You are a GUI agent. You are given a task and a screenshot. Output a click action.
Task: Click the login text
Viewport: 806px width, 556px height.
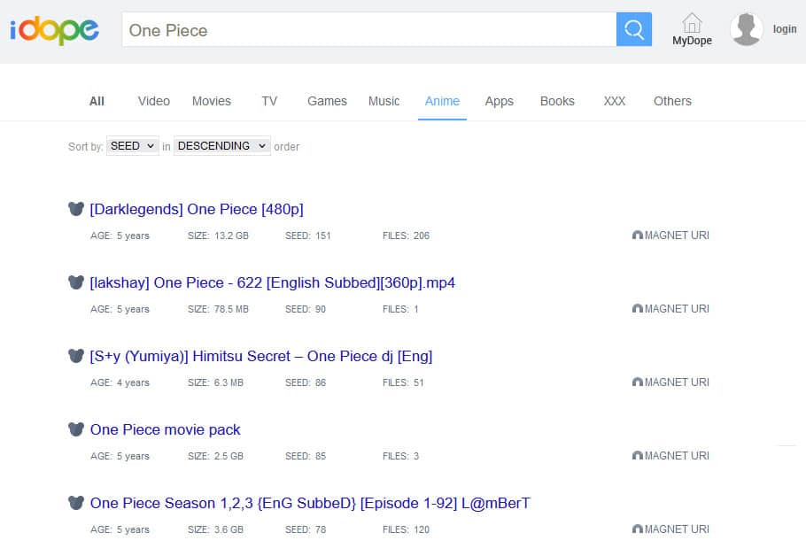coord(784,28)
